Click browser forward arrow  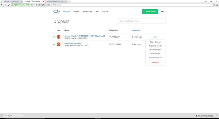[x=5, y=5]
